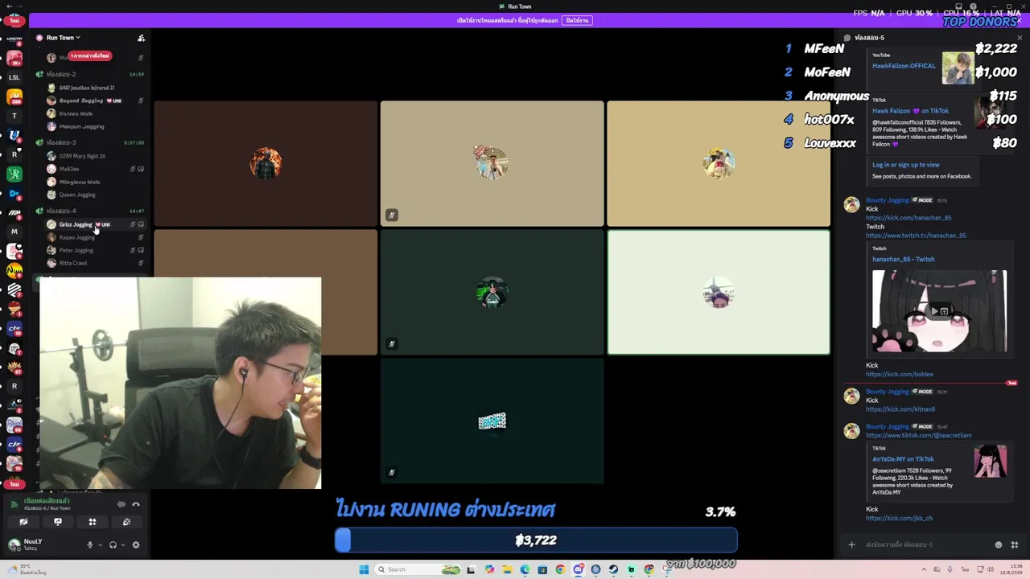Select user Plakpun Jogging in voice list

tap(81, 126)
